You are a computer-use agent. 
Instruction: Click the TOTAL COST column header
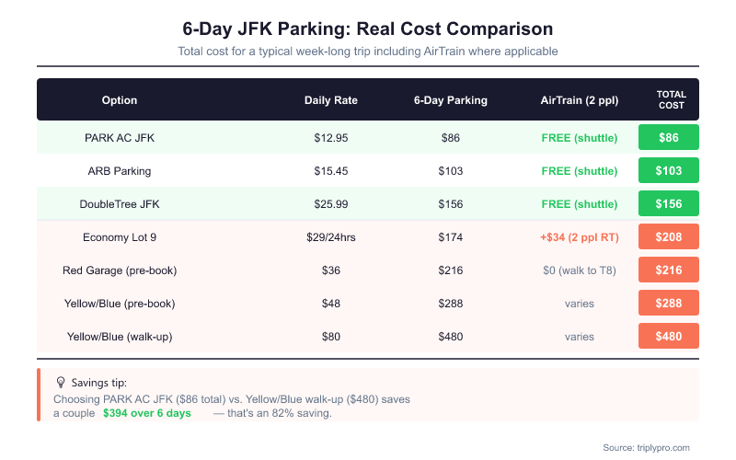(x=669, y=99)
